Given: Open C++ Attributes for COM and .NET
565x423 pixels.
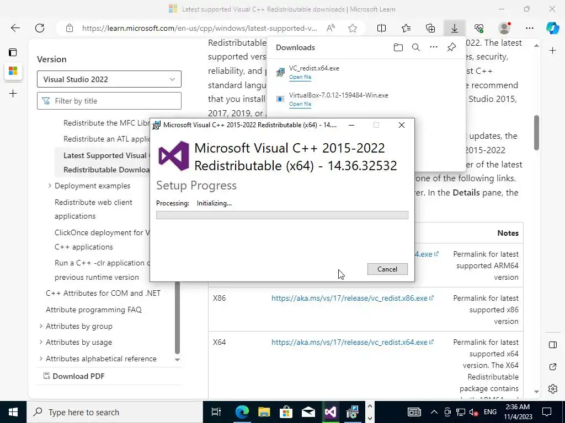Looking at the screenshot, I should click(x=103, y=293).
